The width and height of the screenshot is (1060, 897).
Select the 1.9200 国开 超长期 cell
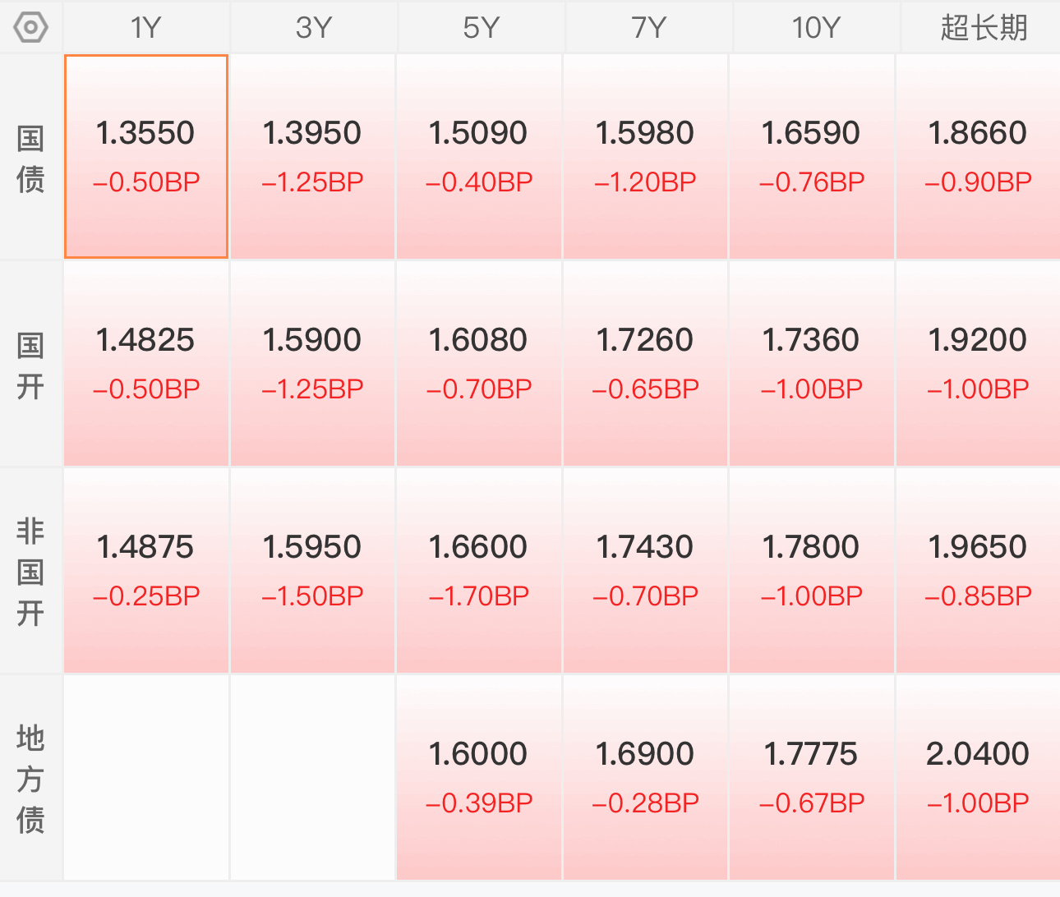pos(978,364)
